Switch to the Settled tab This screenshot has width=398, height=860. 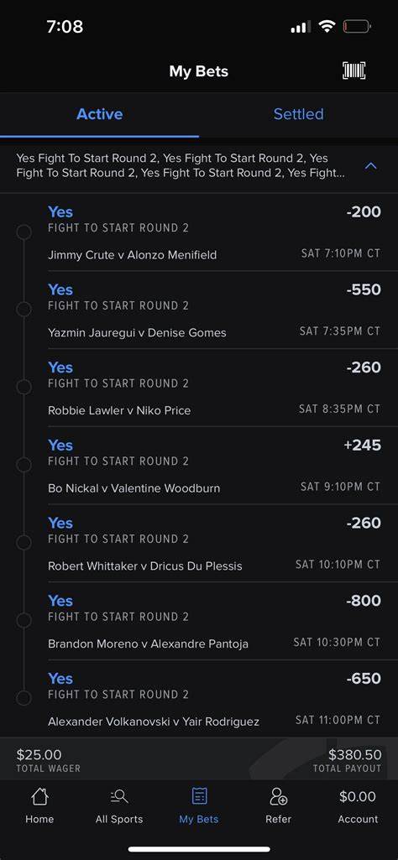[x=299, y=114]
